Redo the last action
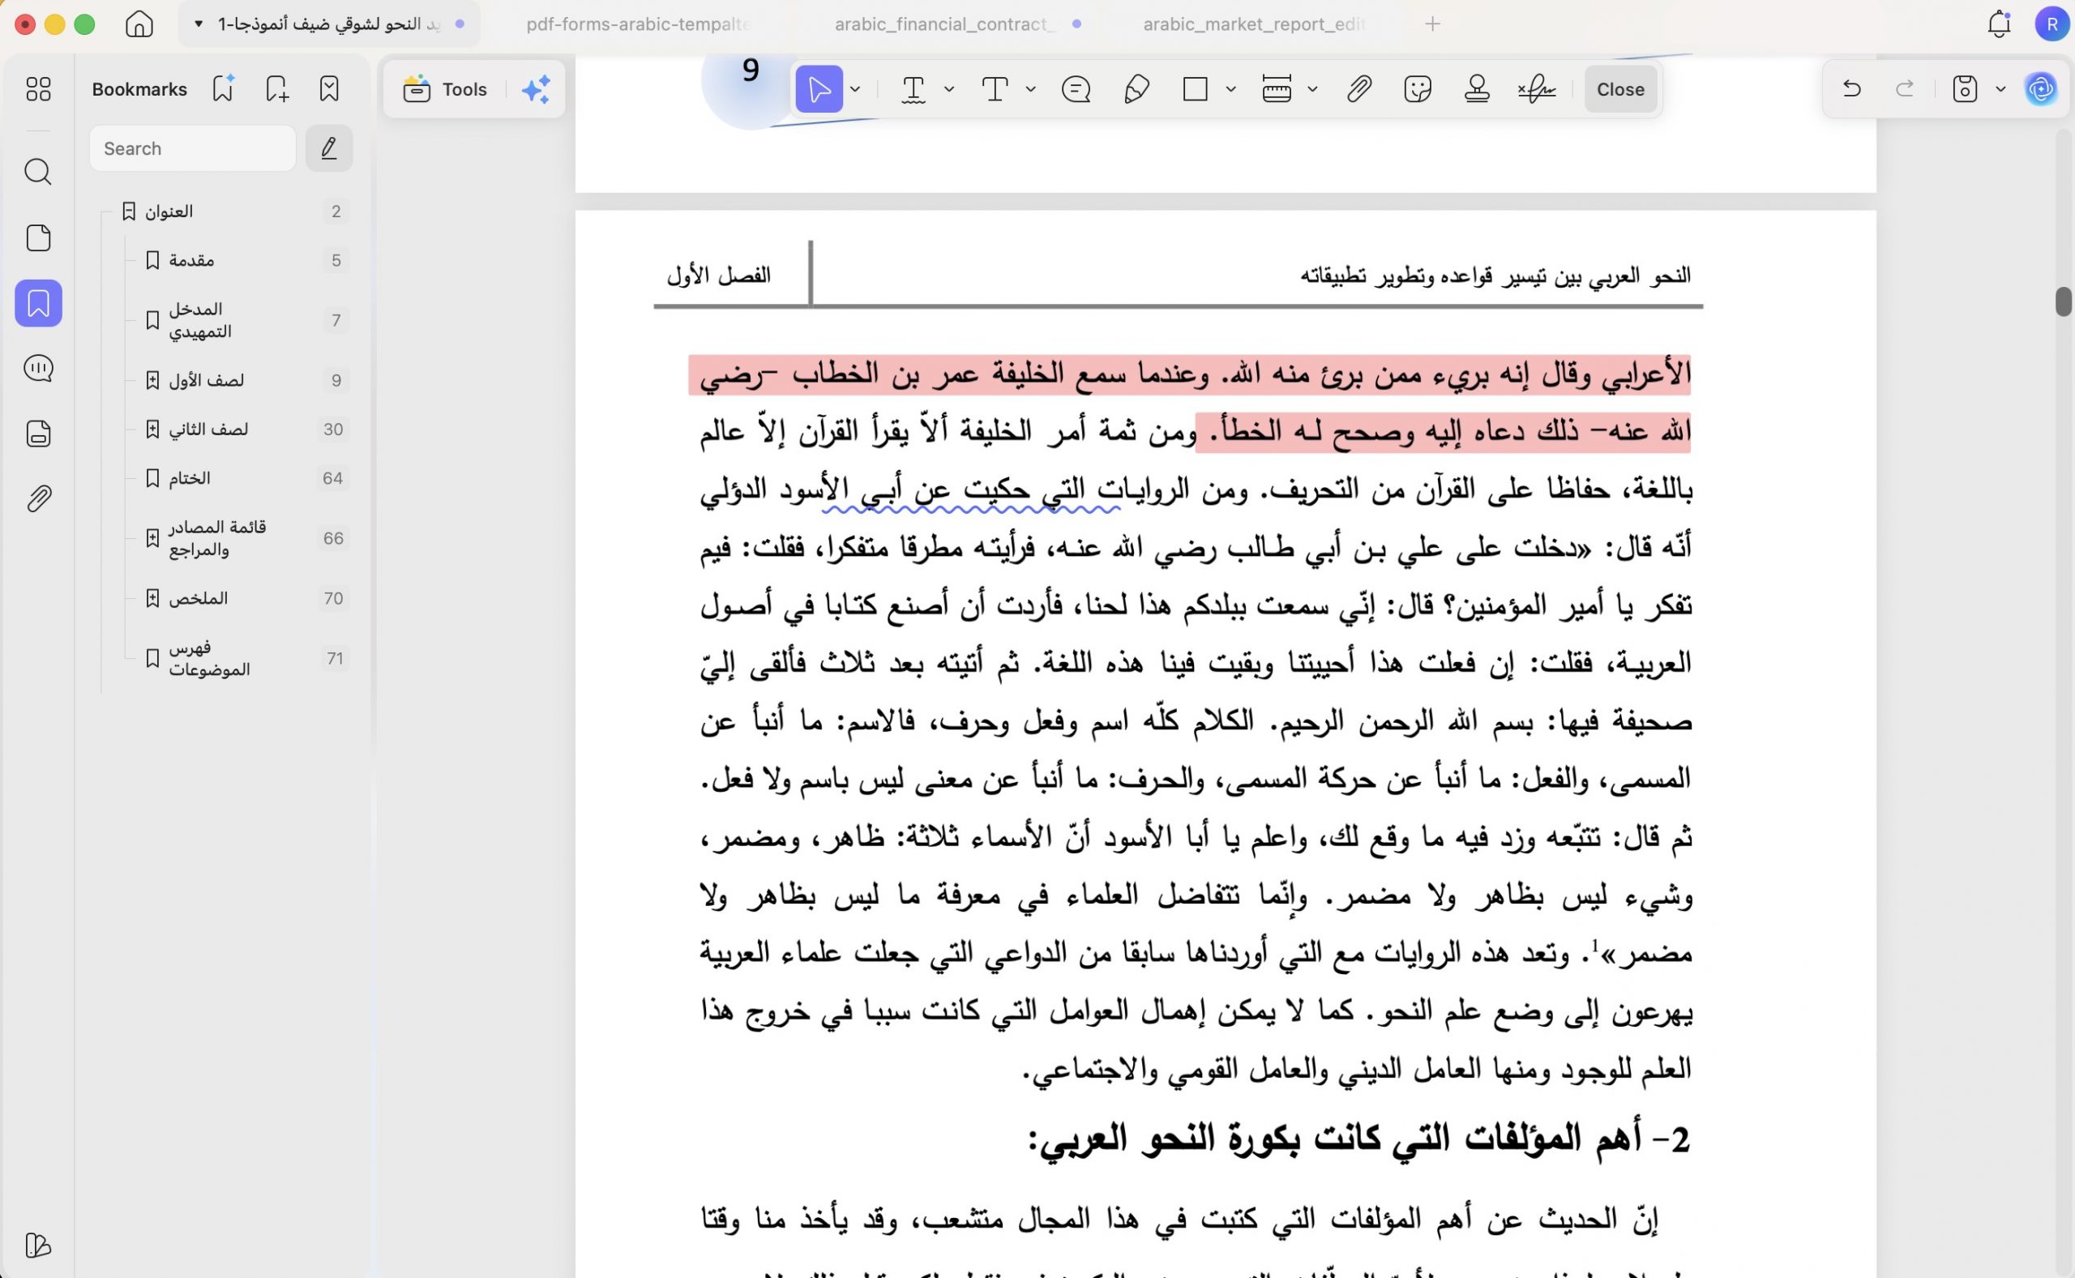Image resolution: width=2075 pixels, height=1278 pixels. (1904, 89)
